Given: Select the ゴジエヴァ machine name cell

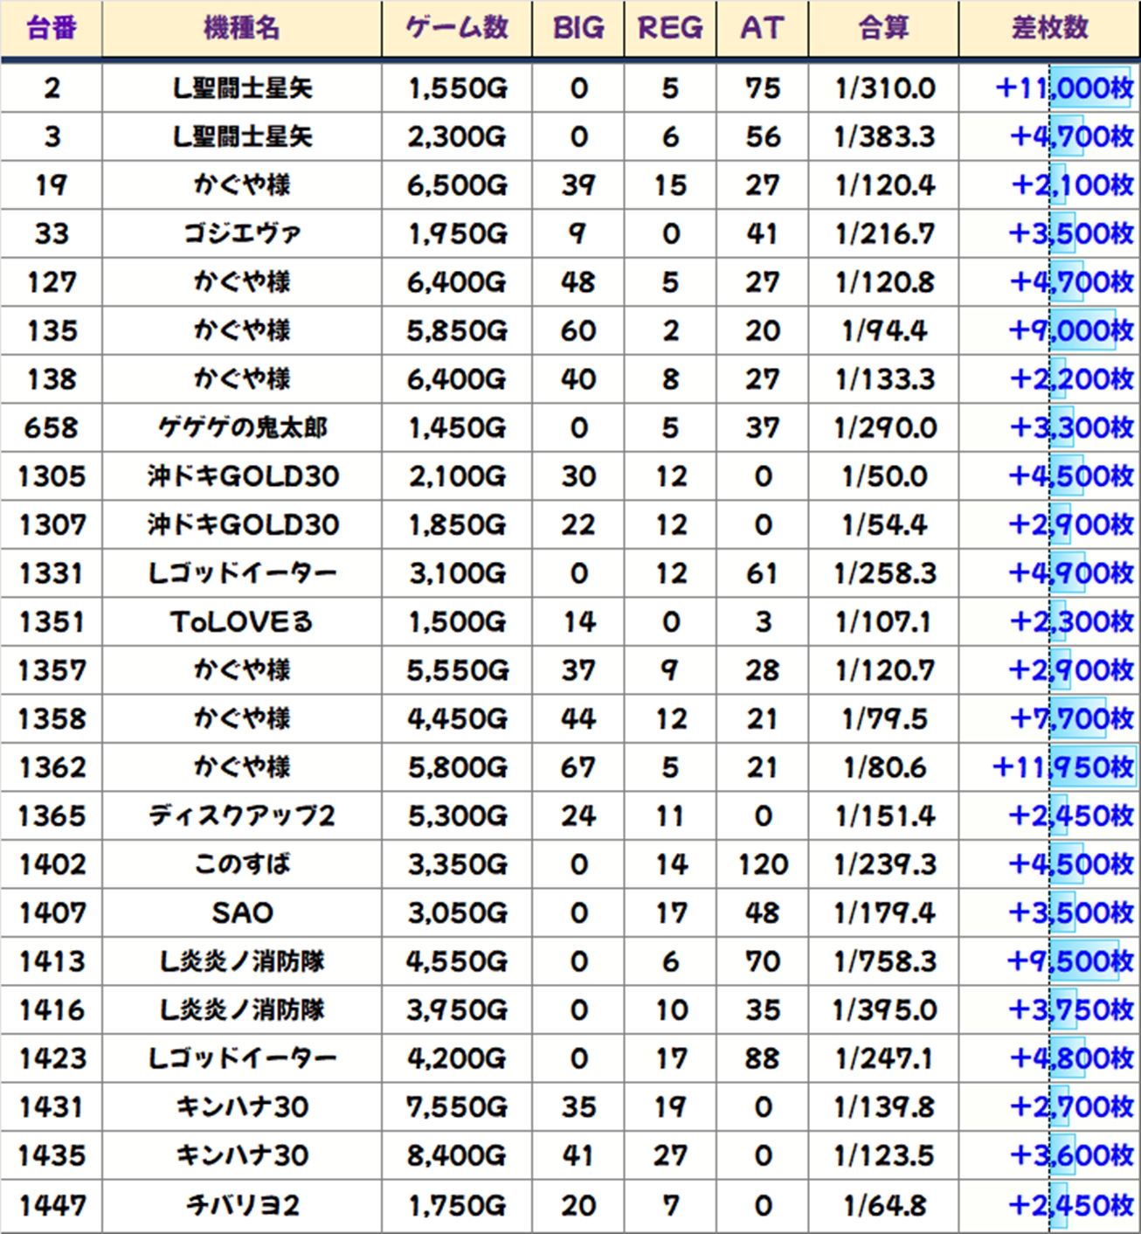Looking at the screenshot, I should (x=241, y=233).
